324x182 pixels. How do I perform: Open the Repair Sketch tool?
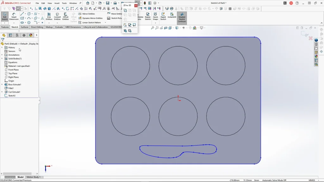[x=148, y=17]
